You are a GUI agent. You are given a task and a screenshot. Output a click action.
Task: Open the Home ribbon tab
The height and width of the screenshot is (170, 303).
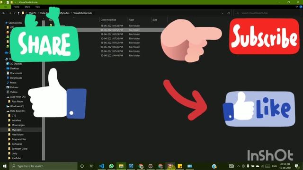(17, 7)
